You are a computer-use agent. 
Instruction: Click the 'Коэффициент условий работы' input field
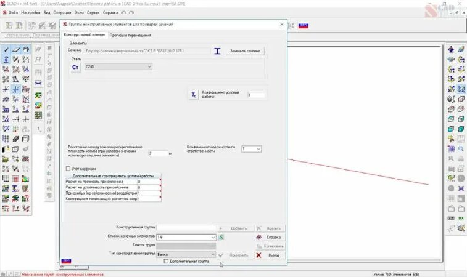click(x=257, y=95)
